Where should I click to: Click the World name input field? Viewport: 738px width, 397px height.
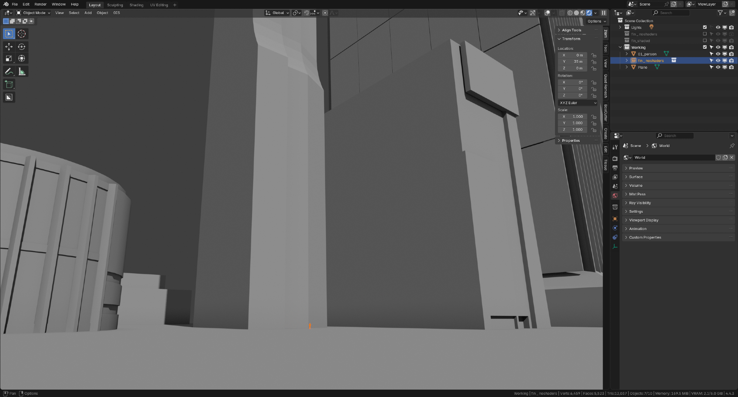pos(673,158)
